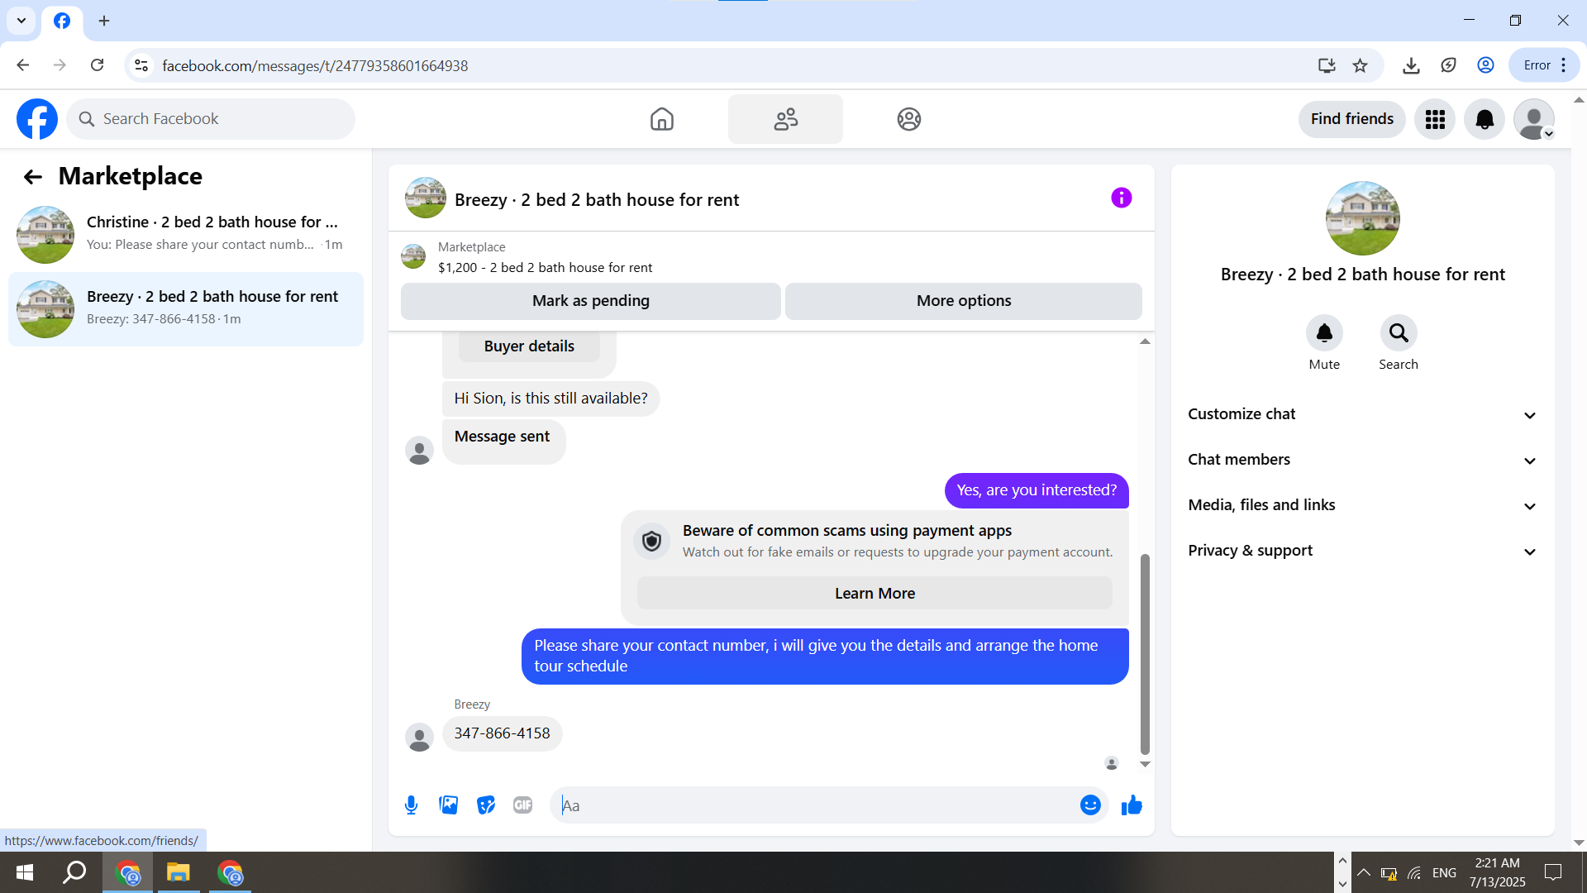Click the purple conversation info icon
Viewport: 1587px width, 893px height.
pyautogui.click(x=1121, y=198)
